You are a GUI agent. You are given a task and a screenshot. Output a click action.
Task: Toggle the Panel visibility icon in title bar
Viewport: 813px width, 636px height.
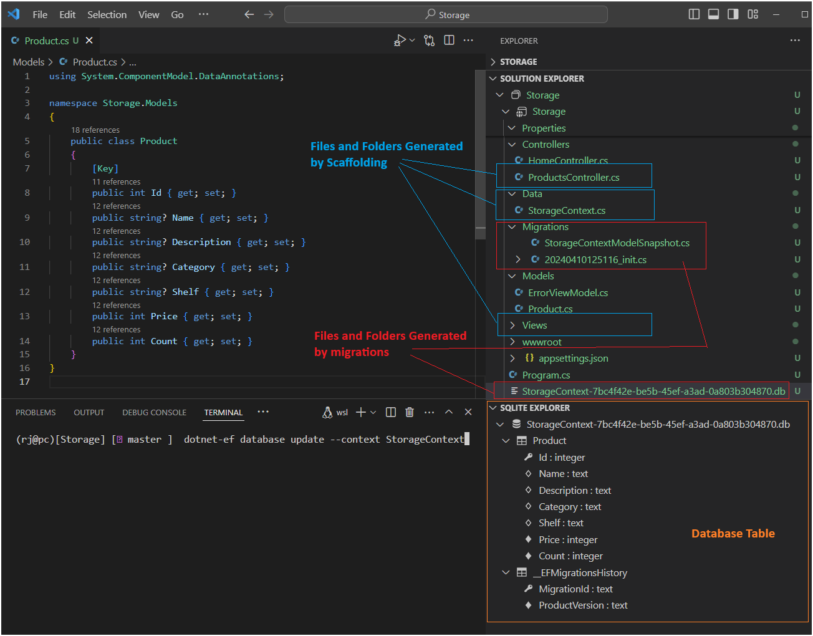[x=713, y=14]
